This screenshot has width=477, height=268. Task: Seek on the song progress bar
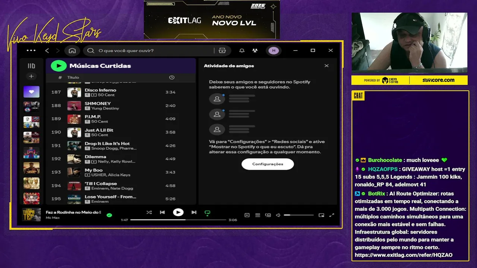click(x=178, y=220)
